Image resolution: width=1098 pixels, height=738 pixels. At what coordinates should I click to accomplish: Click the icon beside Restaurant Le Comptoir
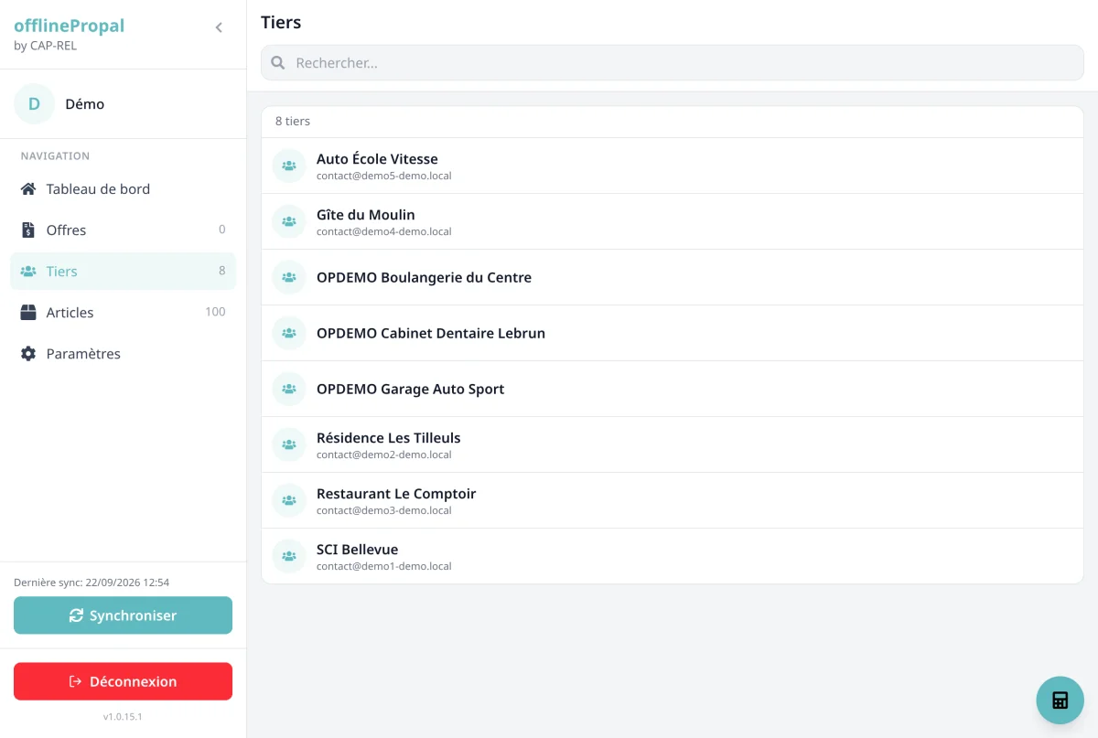click(289, 501)
